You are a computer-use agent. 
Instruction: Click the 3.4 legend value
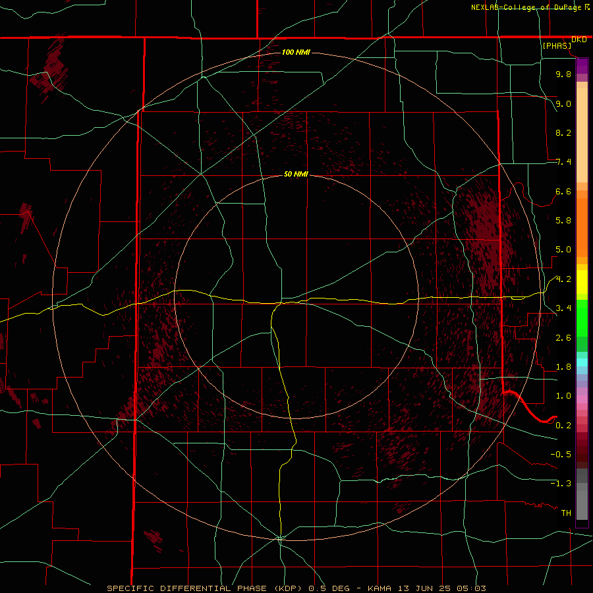(563, 308)
